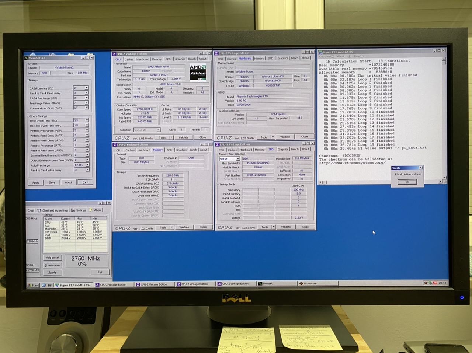Viewport: 472px width, 353px height.
Task: Open the About tab with the lightbulb icon in 8rdavcore
Action: pos(96,210)
